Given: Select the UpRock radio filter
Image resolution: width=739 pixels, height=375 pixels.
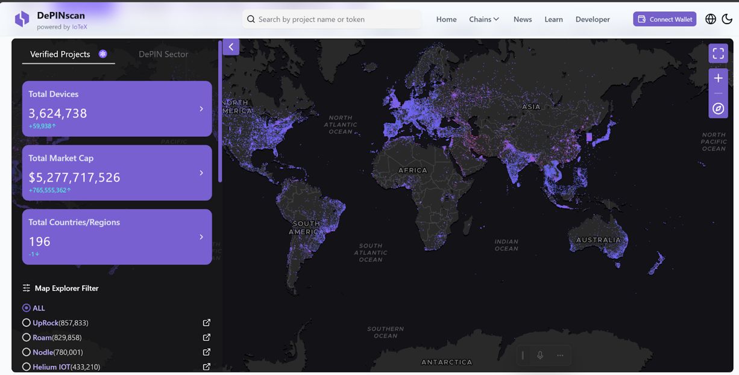Looking at the screenshot, I should pos(27,323).
